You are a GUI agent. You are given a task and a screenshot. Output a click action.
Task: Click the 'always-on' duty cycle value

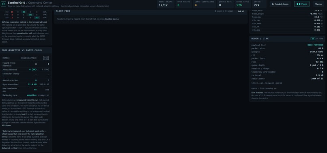(44, 95)
